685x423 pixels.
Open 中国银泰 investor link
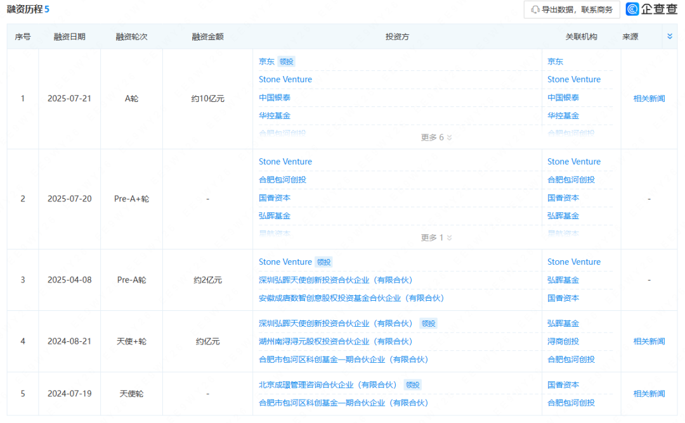275,98
